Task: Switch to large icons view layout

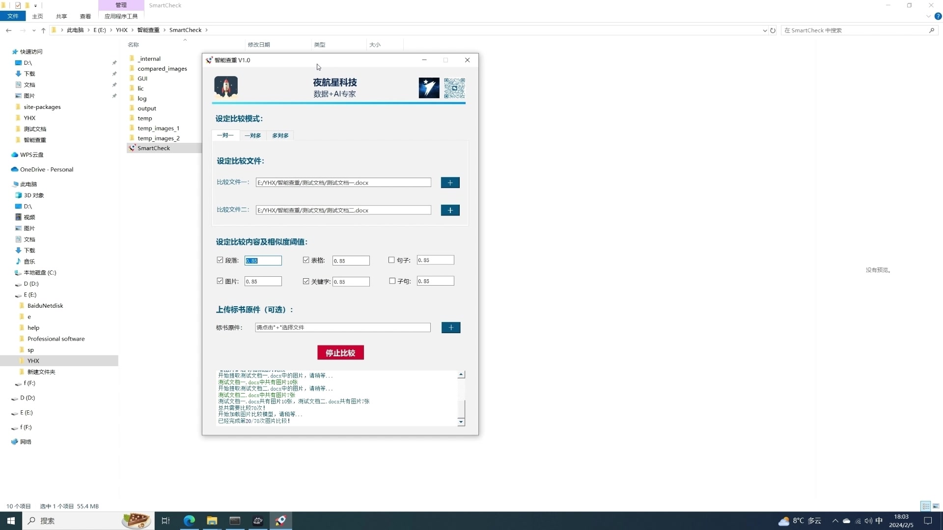Action: pos(936,506)
